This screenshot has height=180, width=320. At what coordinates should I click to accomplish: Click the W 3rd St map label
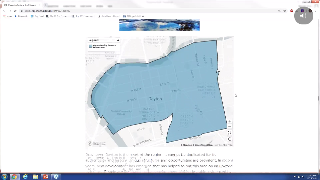click(132, 100)
